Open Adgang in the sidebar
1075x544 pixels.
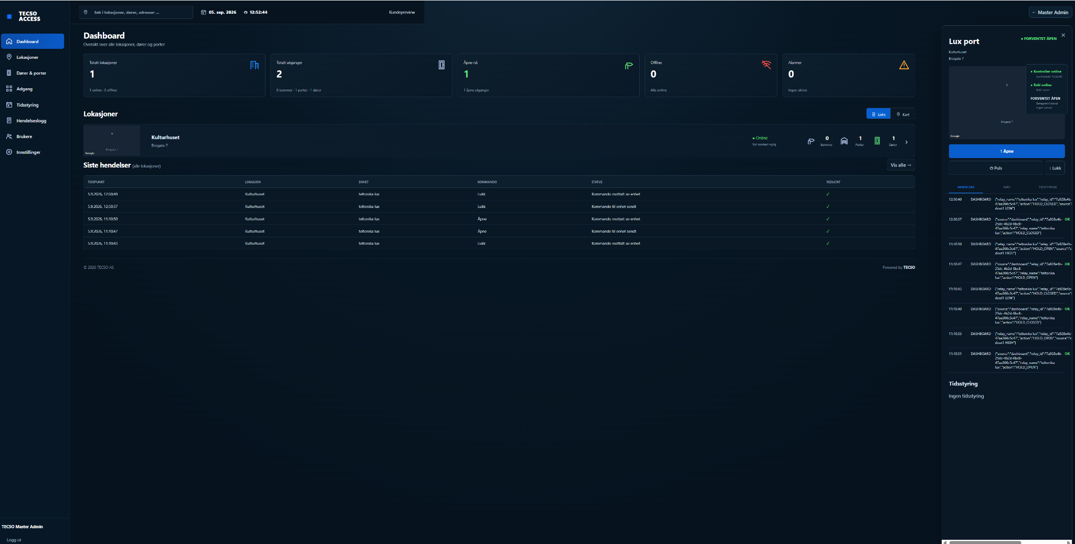coord(33,89)
